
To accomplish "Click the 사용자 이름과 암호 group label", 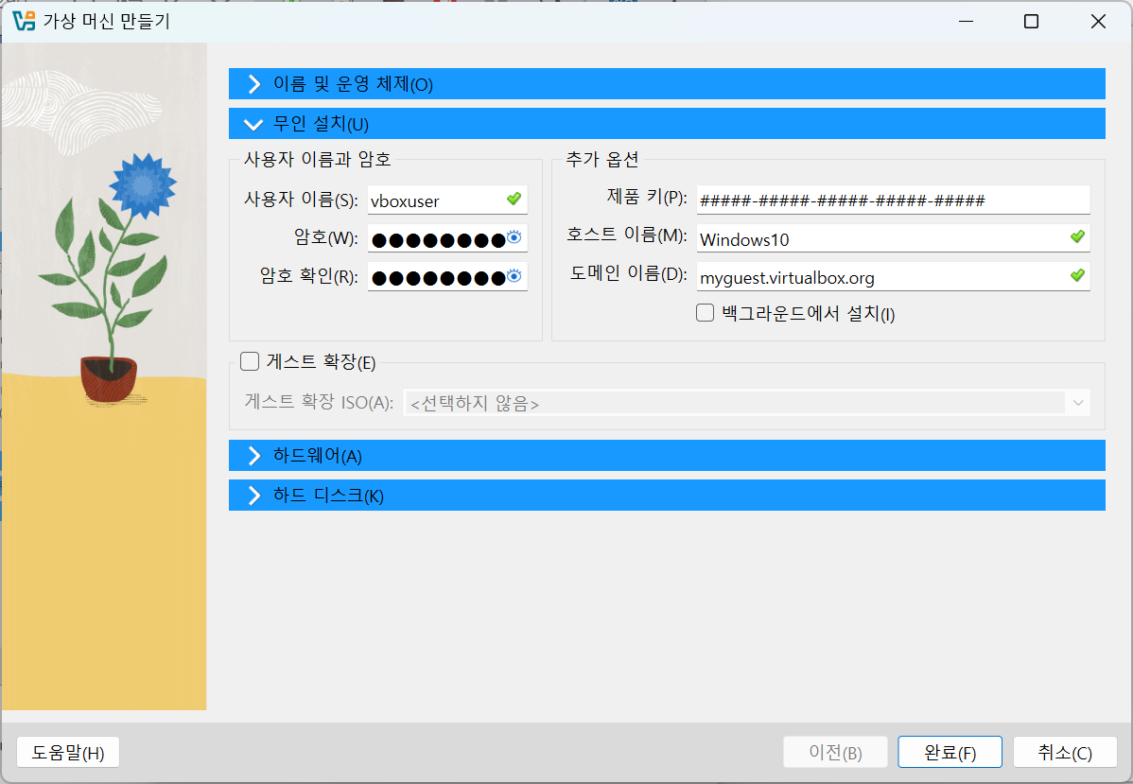I will [x=317, y=158].
